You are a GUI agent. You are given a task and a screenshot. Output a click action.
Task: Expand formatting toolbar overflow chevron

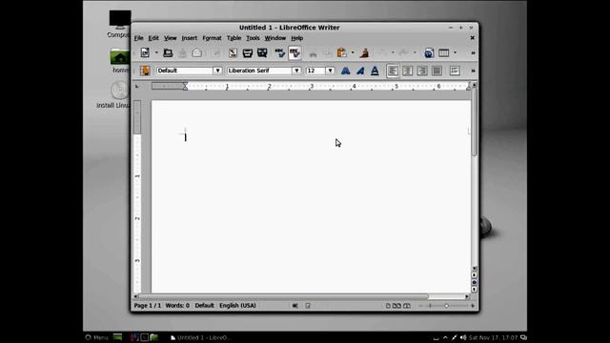tap(473, 71)
